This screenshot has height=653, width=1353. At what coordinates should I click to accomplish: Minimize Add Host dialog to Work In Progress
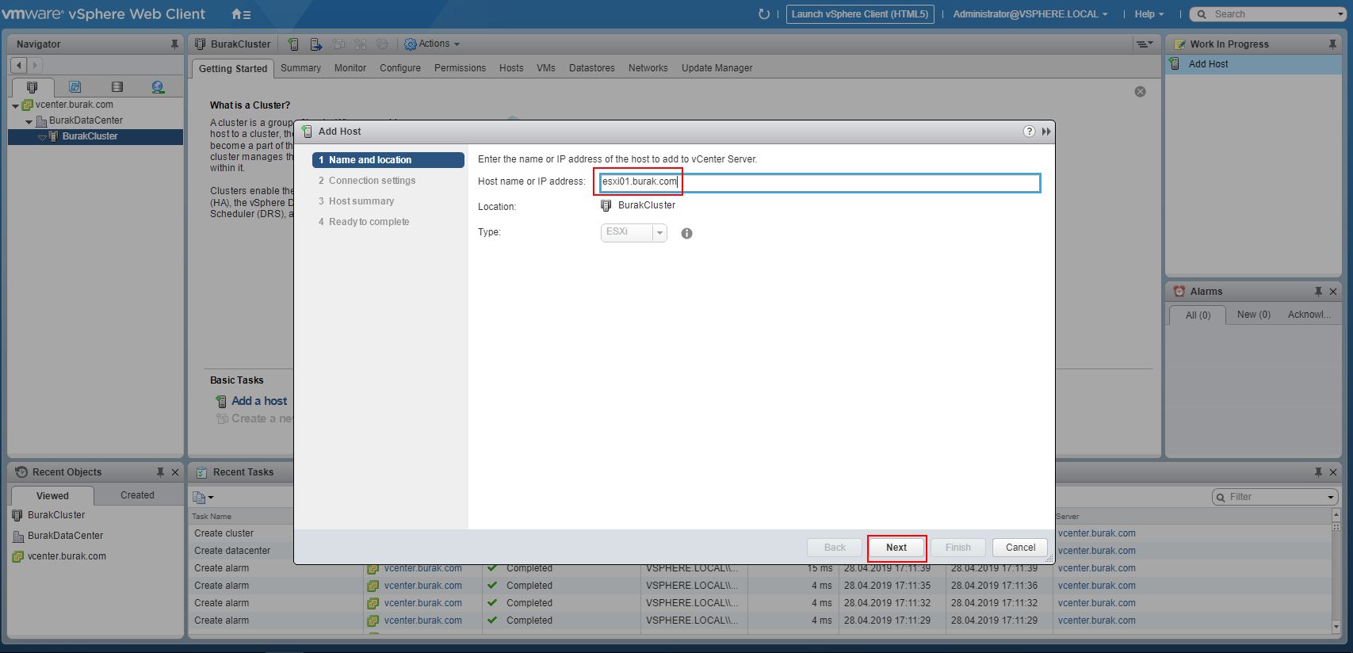[x=1046, y=132]
